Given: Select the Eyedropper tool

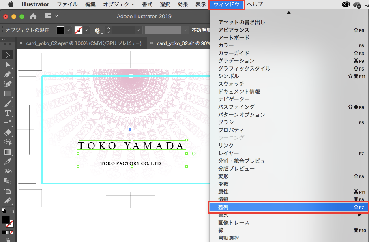Looking at the screenshot, I should click(x=8, y=162).
